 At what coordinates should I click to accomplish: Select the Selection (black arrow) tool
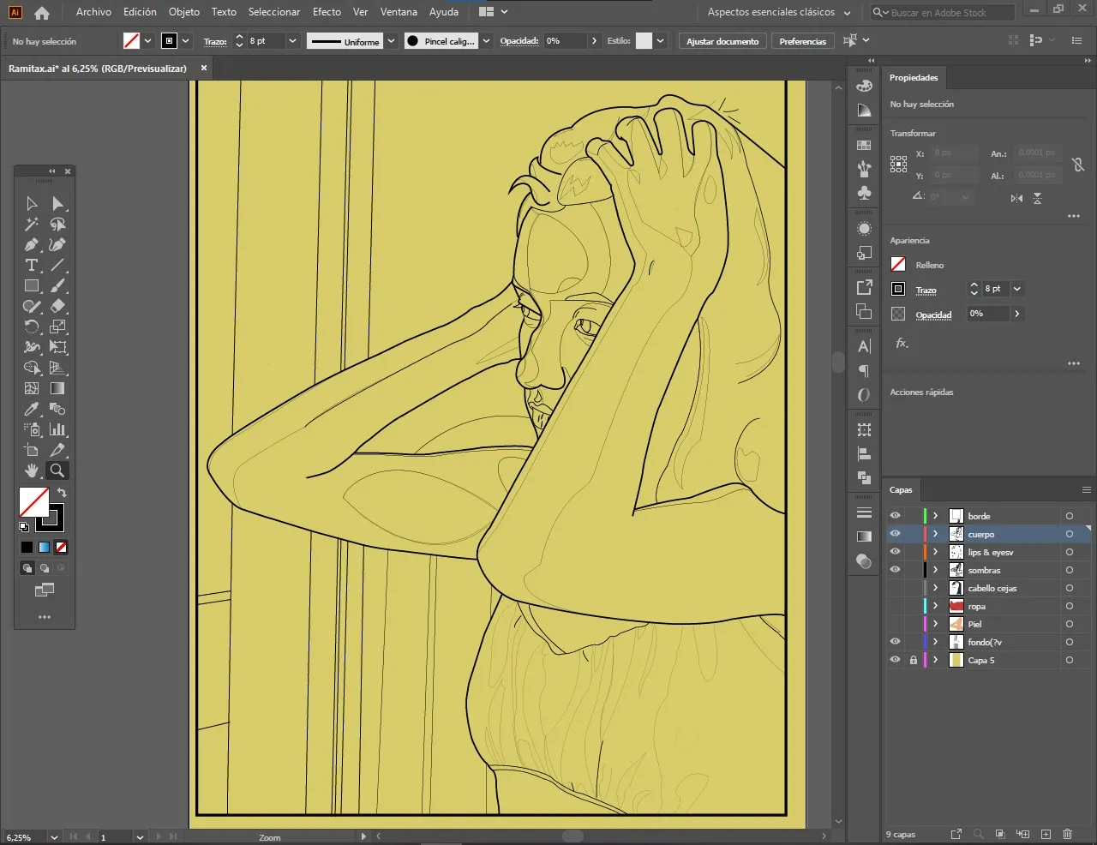pos(32,203)
